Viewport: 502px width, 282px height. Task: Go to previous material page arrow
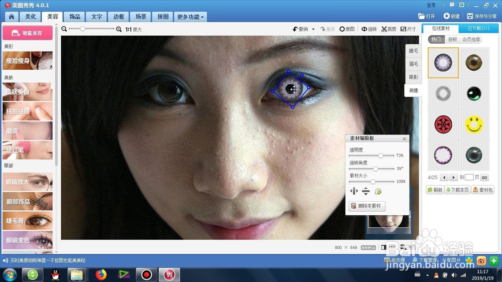(444, 177)
